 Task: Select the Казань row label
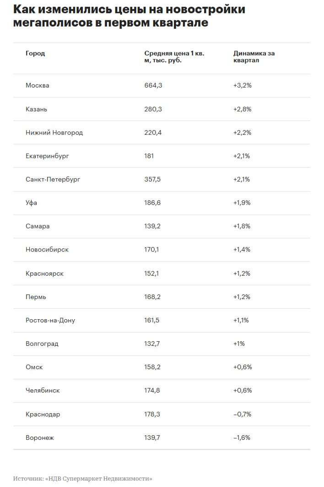37,109
